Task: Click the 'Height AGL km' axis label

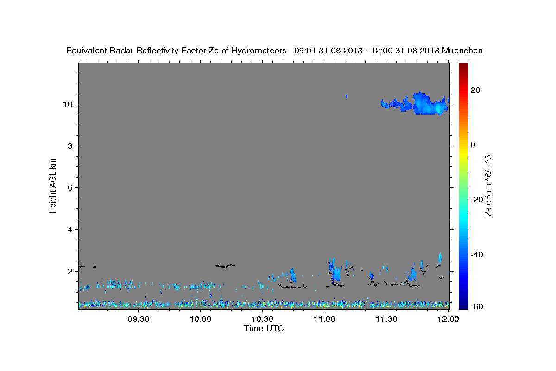Action: 53,185
